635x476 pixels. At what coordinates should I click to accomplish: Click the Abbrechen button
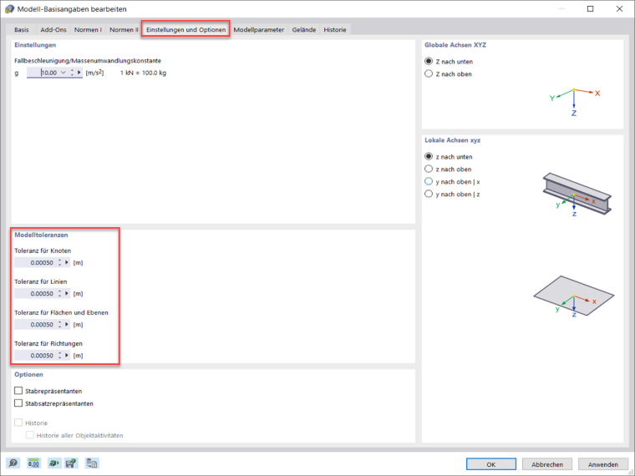(x=547, y=464)
